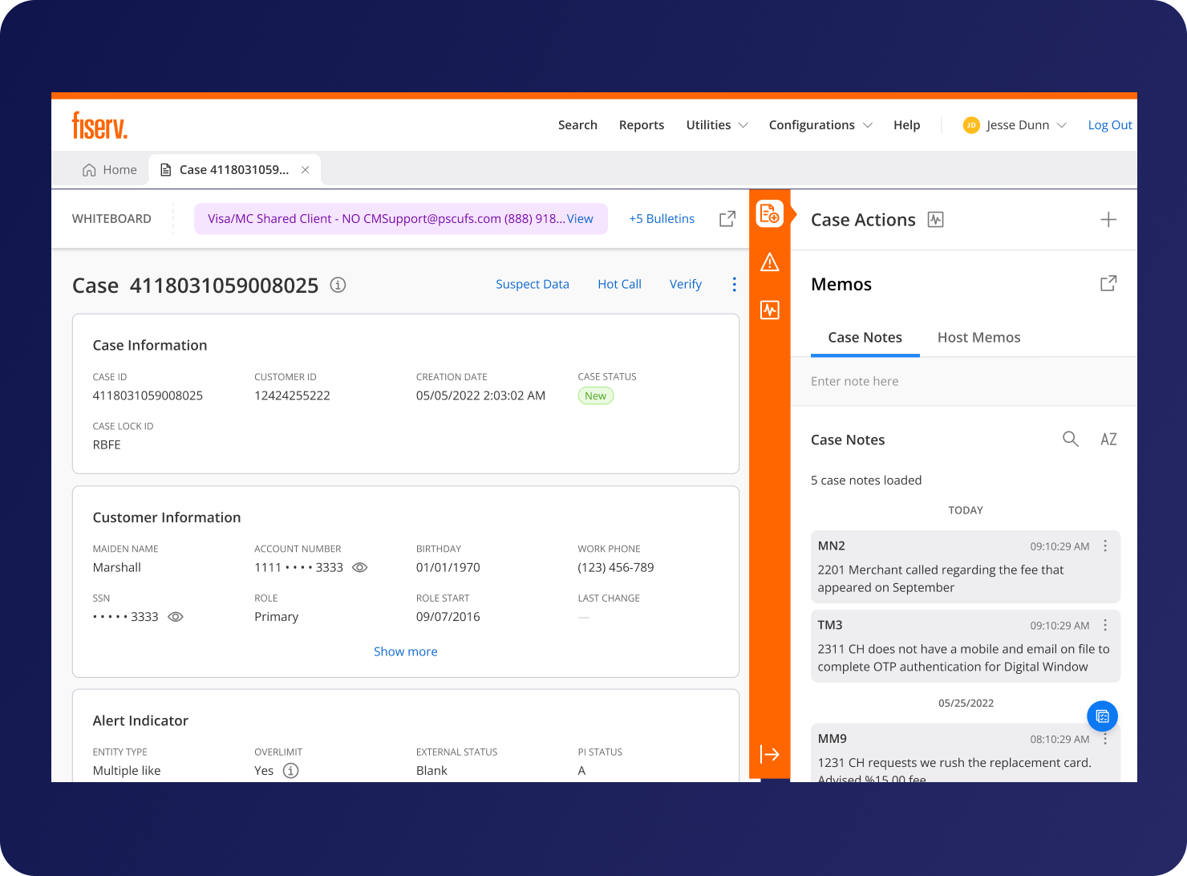Viewport: 1187px width, 876px height.
Task: Click the blue floating note icon near MM9
Action: (1102, 716)
